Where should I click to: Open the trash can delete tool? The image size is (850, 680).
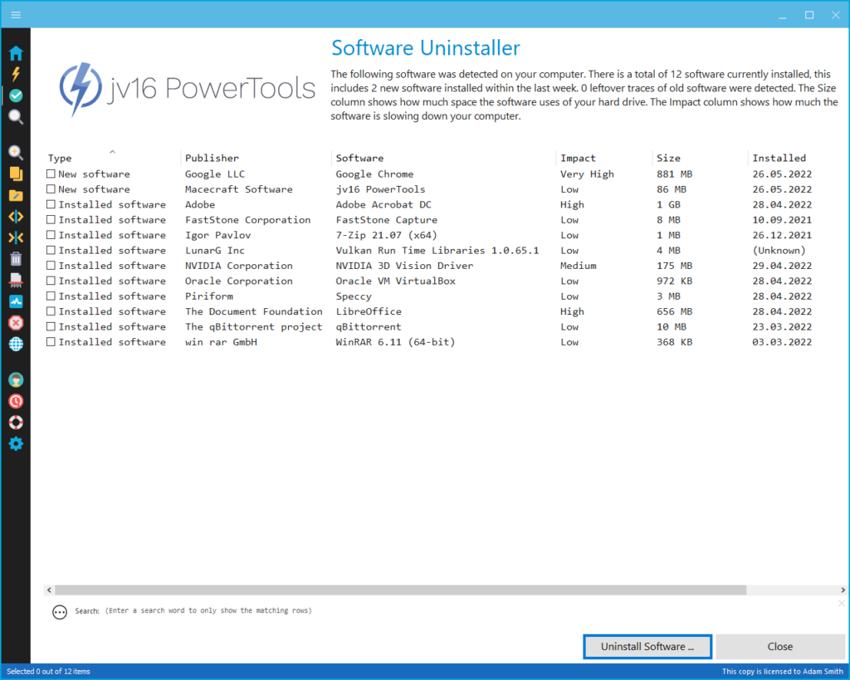(16, 259)
